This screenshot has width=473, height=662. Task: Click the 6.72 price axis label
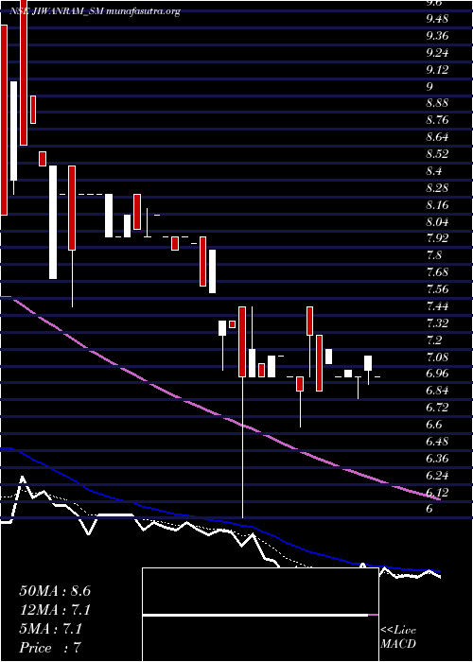pos(437,408)
